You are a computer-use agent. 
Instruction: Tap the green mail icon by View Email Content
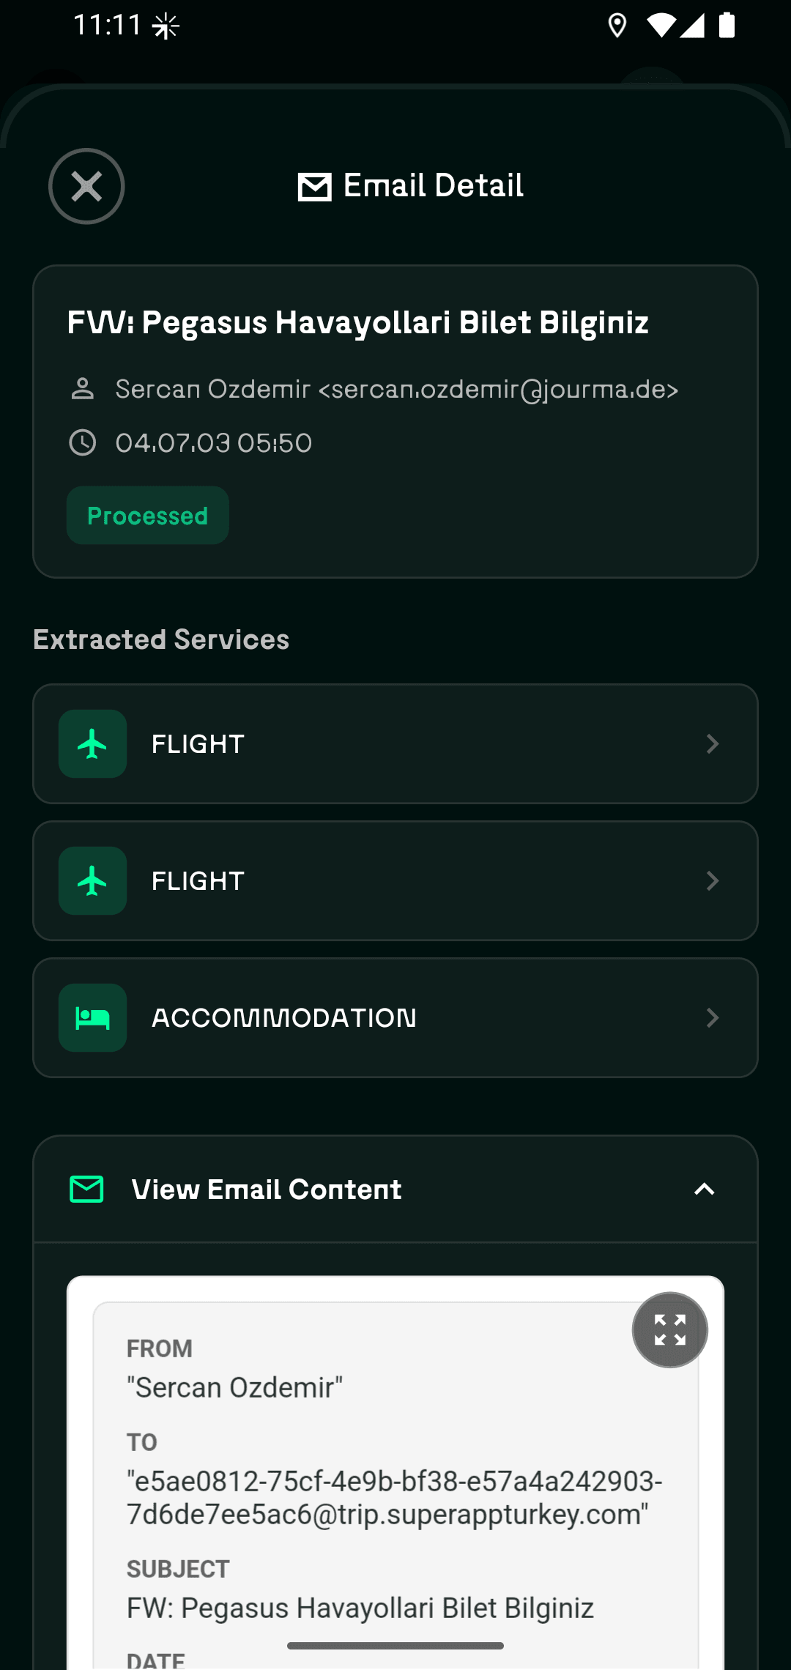click(86, 1189)
